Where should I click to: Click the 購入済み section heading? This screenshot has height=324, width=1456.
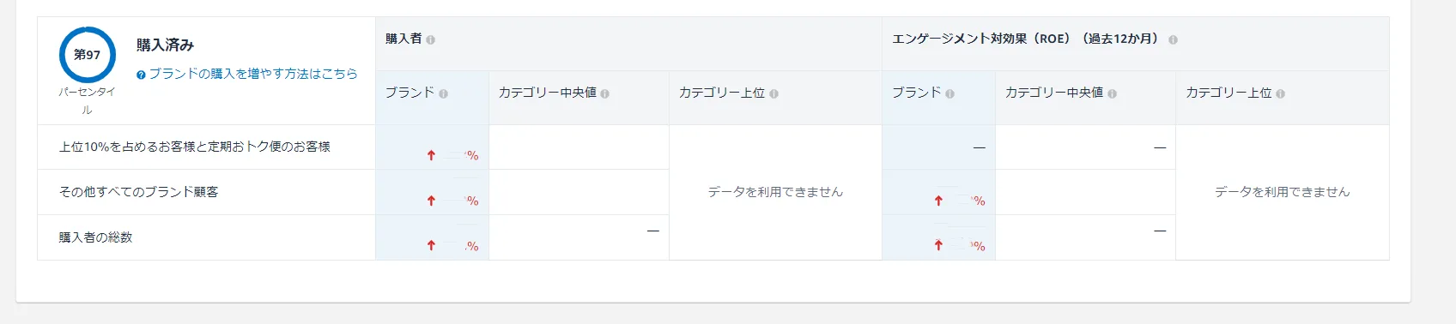click(165, 45)
